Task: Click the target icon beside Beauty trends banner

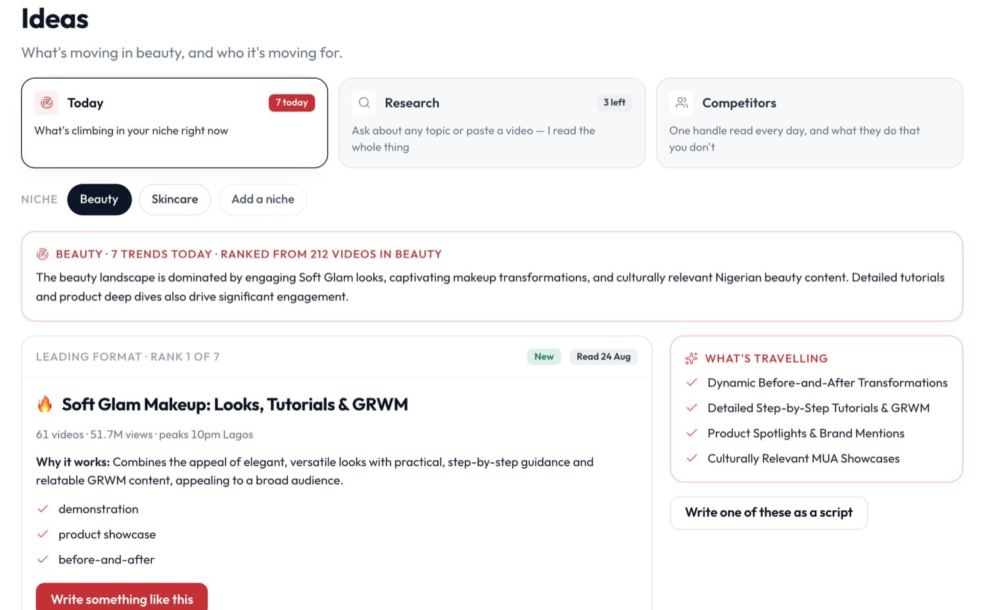Action: click(x=43, y=254)
